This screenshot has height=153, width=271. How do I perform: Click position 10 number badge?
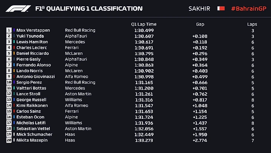[9, 82]
